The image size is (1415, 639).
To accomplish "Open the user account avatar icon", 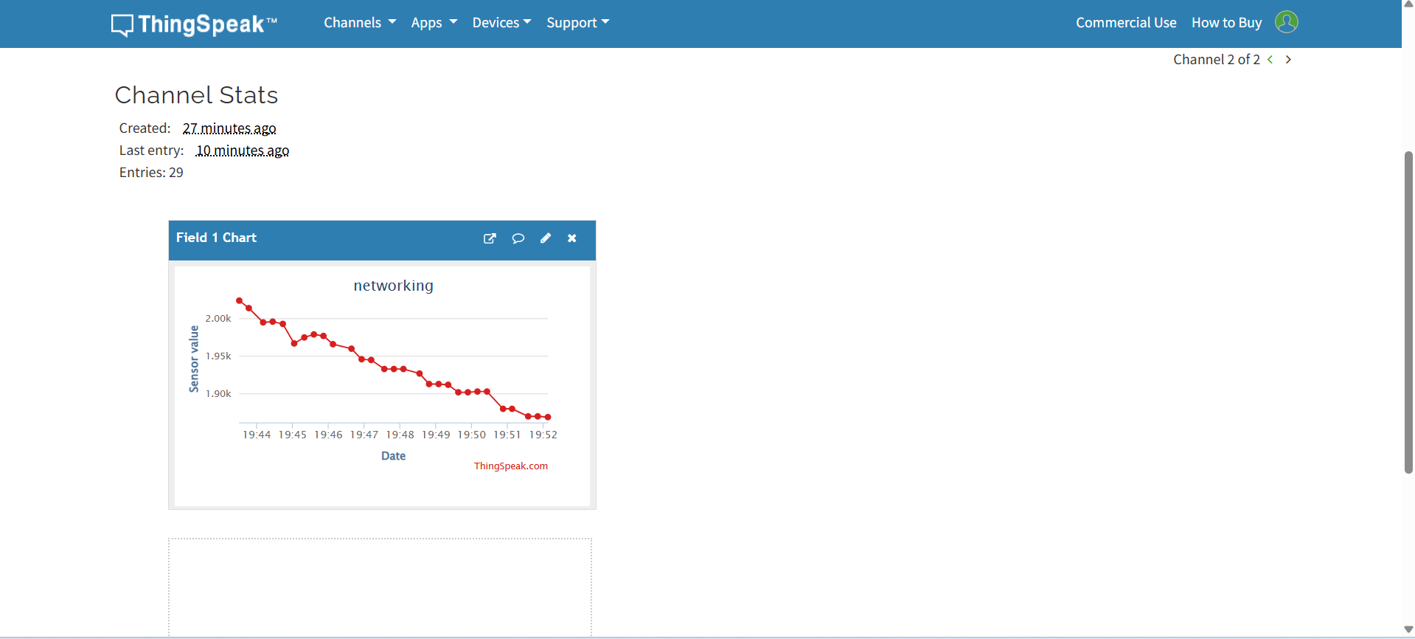I will (1286, 22).
